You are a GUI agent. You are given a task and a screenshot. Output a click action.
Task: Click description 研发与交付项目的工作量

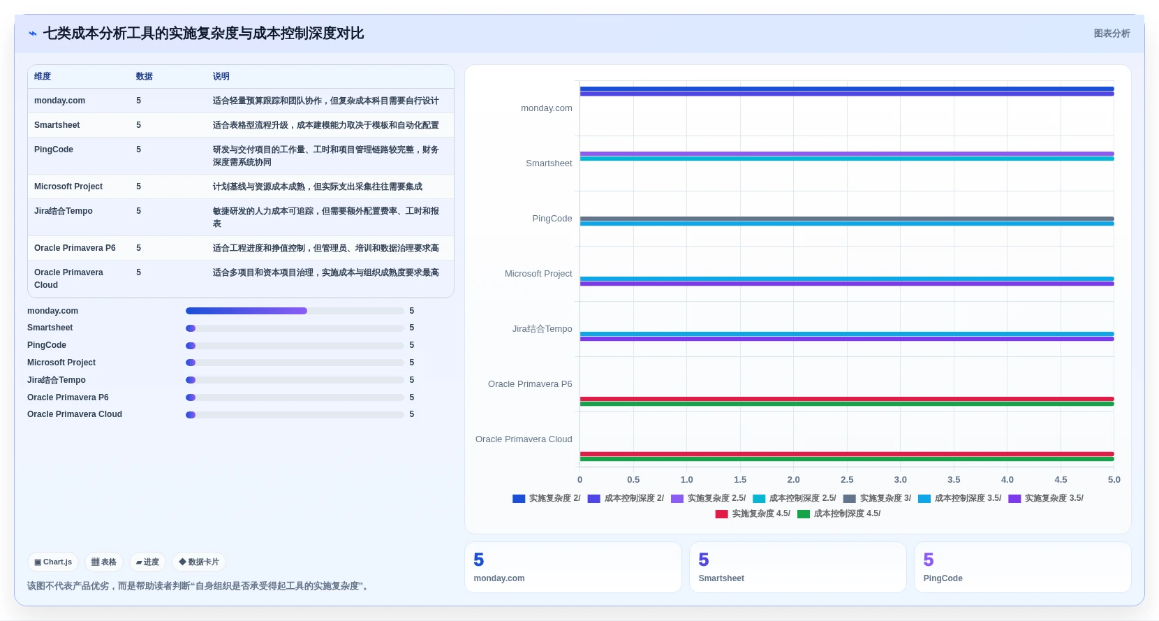coord(326,156)
